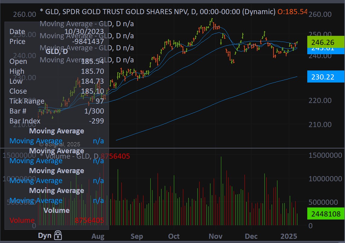Click 210.00 on the right-hand price scale
This screenshot has height=243, width=345.
click(x=320, y=124)
